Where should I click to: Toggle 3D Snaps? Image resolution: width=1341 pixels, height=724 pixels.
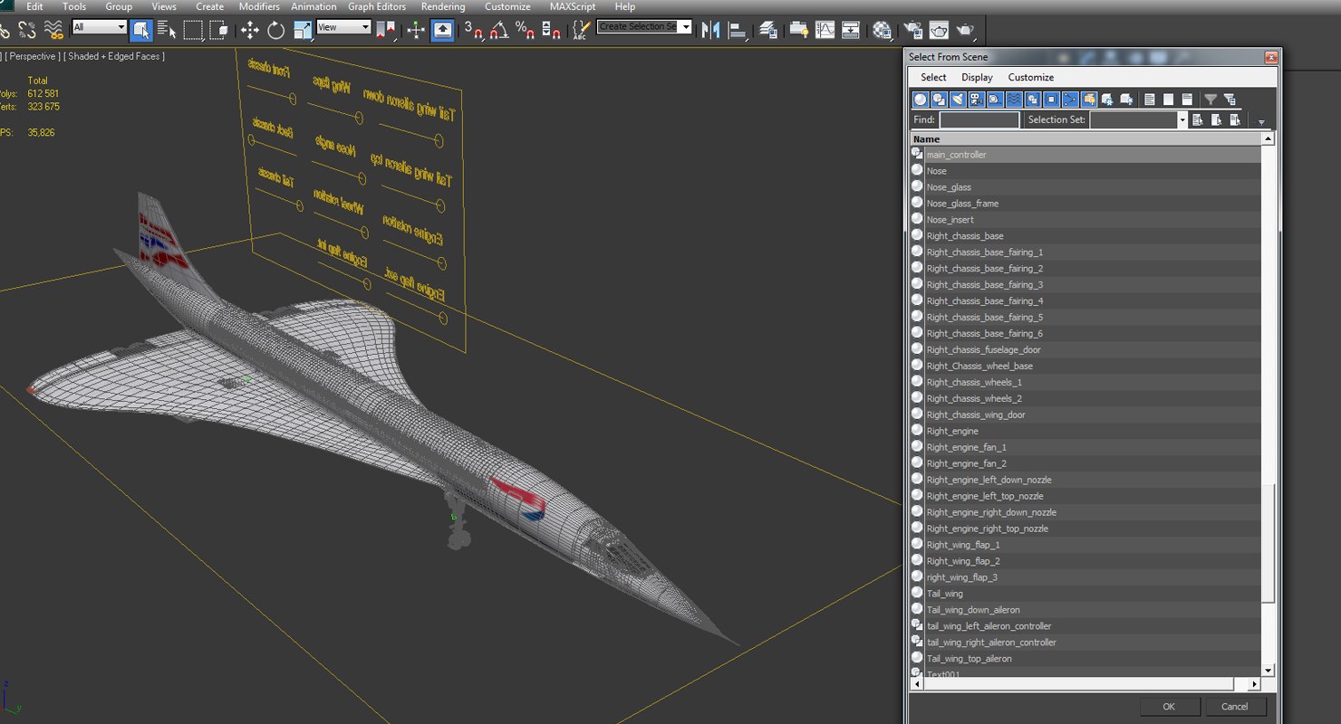tap(473, 30)
